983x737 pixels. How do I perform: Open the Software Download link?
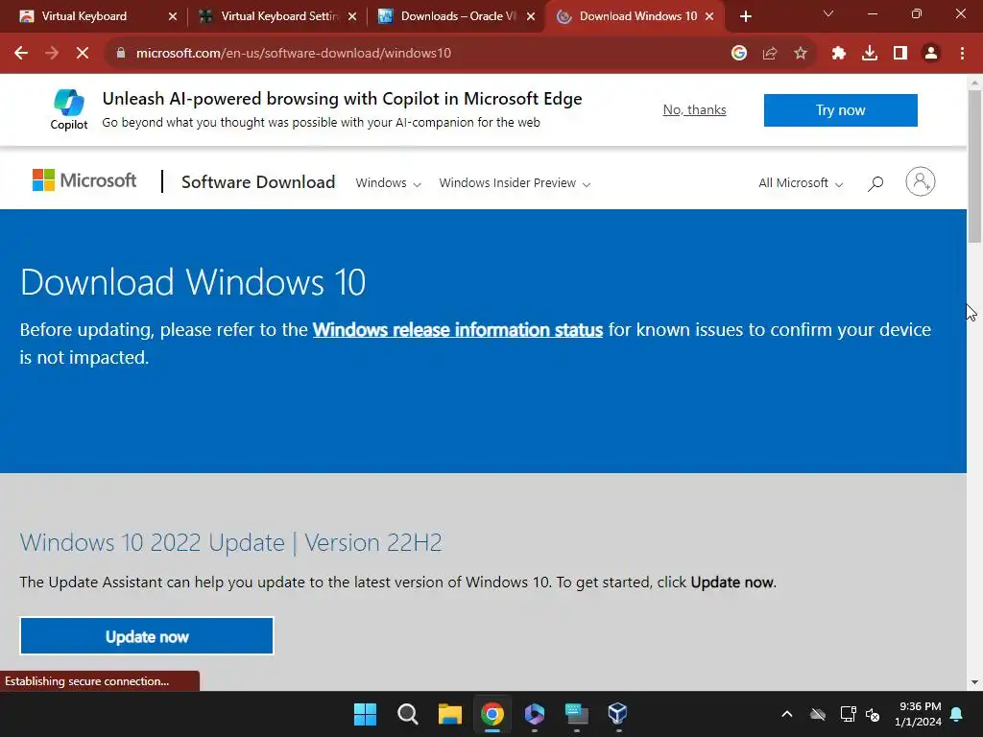point(258,182)
